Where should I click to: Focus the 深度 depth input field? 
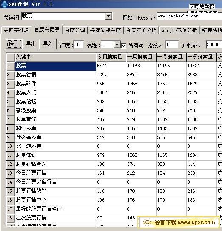pos(79,45)
